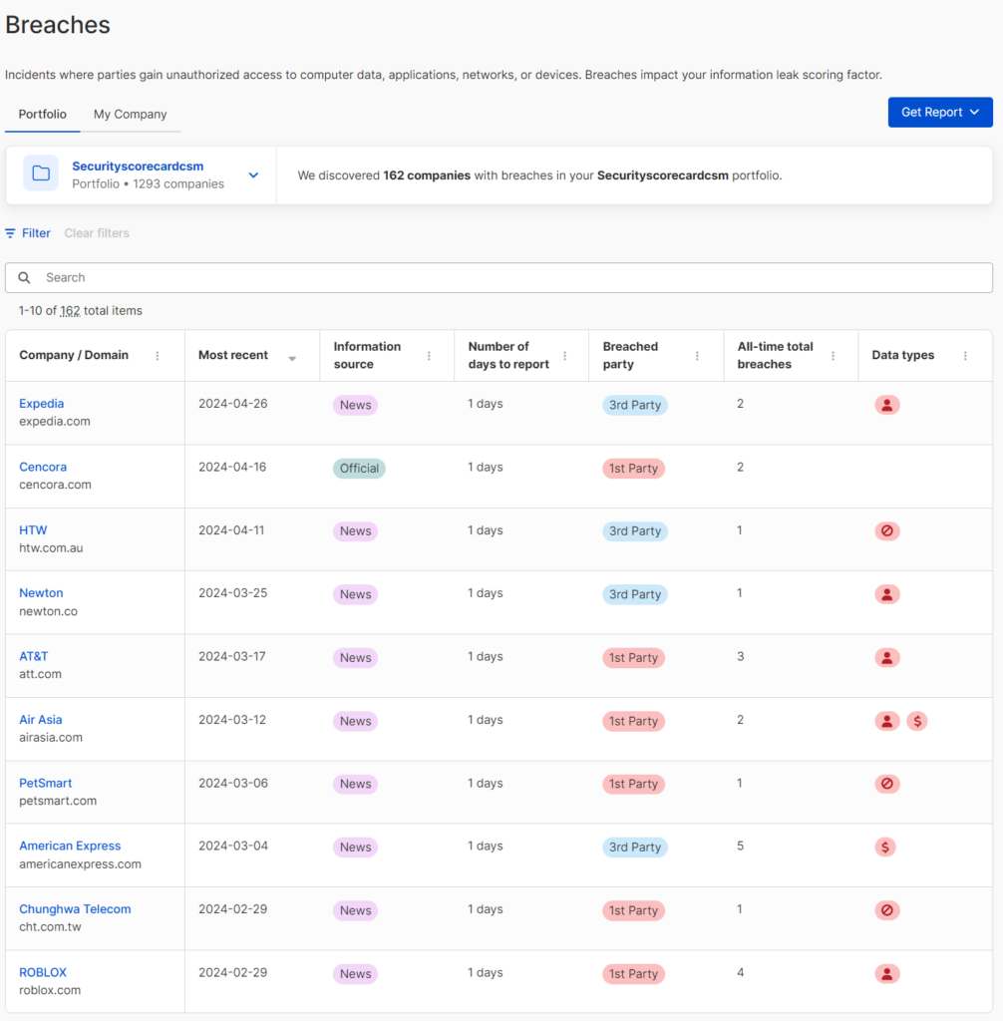Open the Cencora company link
This screenshot has width=1003, height=1021.
(43, 467)
